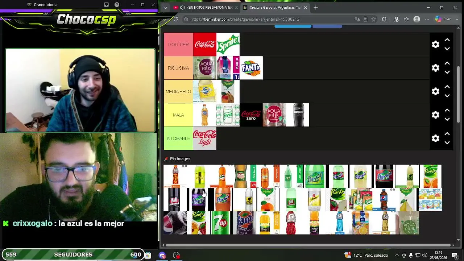464x261 pixels.
Task: Open the taskbar clock showing 15:19
Action: [439, 255]
